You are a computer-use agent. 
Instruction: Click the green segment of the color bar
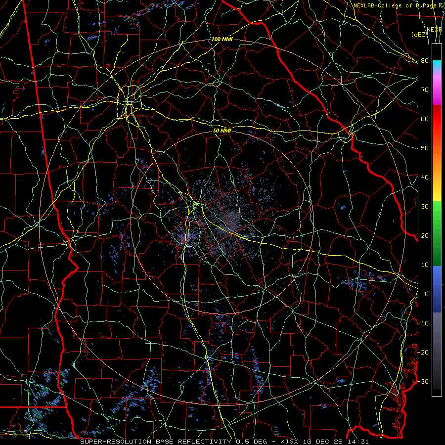tap(437, 233)
